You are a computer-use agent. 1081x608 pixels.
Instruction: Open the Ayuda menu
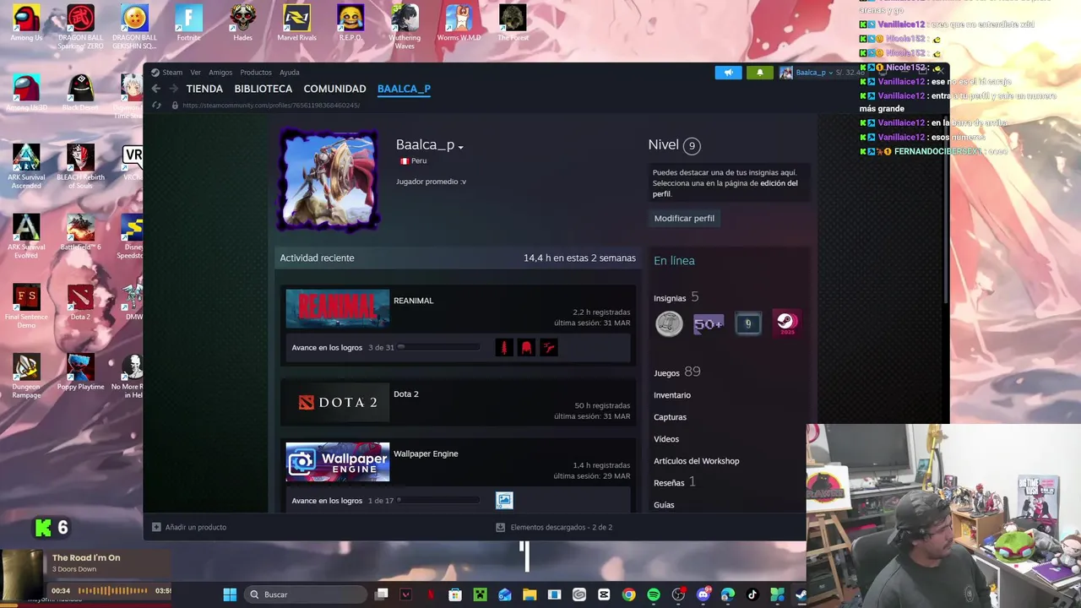tap(290, 73)
